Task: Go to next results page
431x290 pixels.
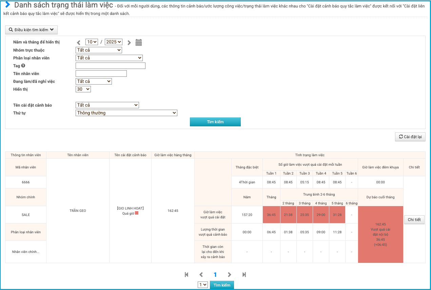Action: point(230,275)
